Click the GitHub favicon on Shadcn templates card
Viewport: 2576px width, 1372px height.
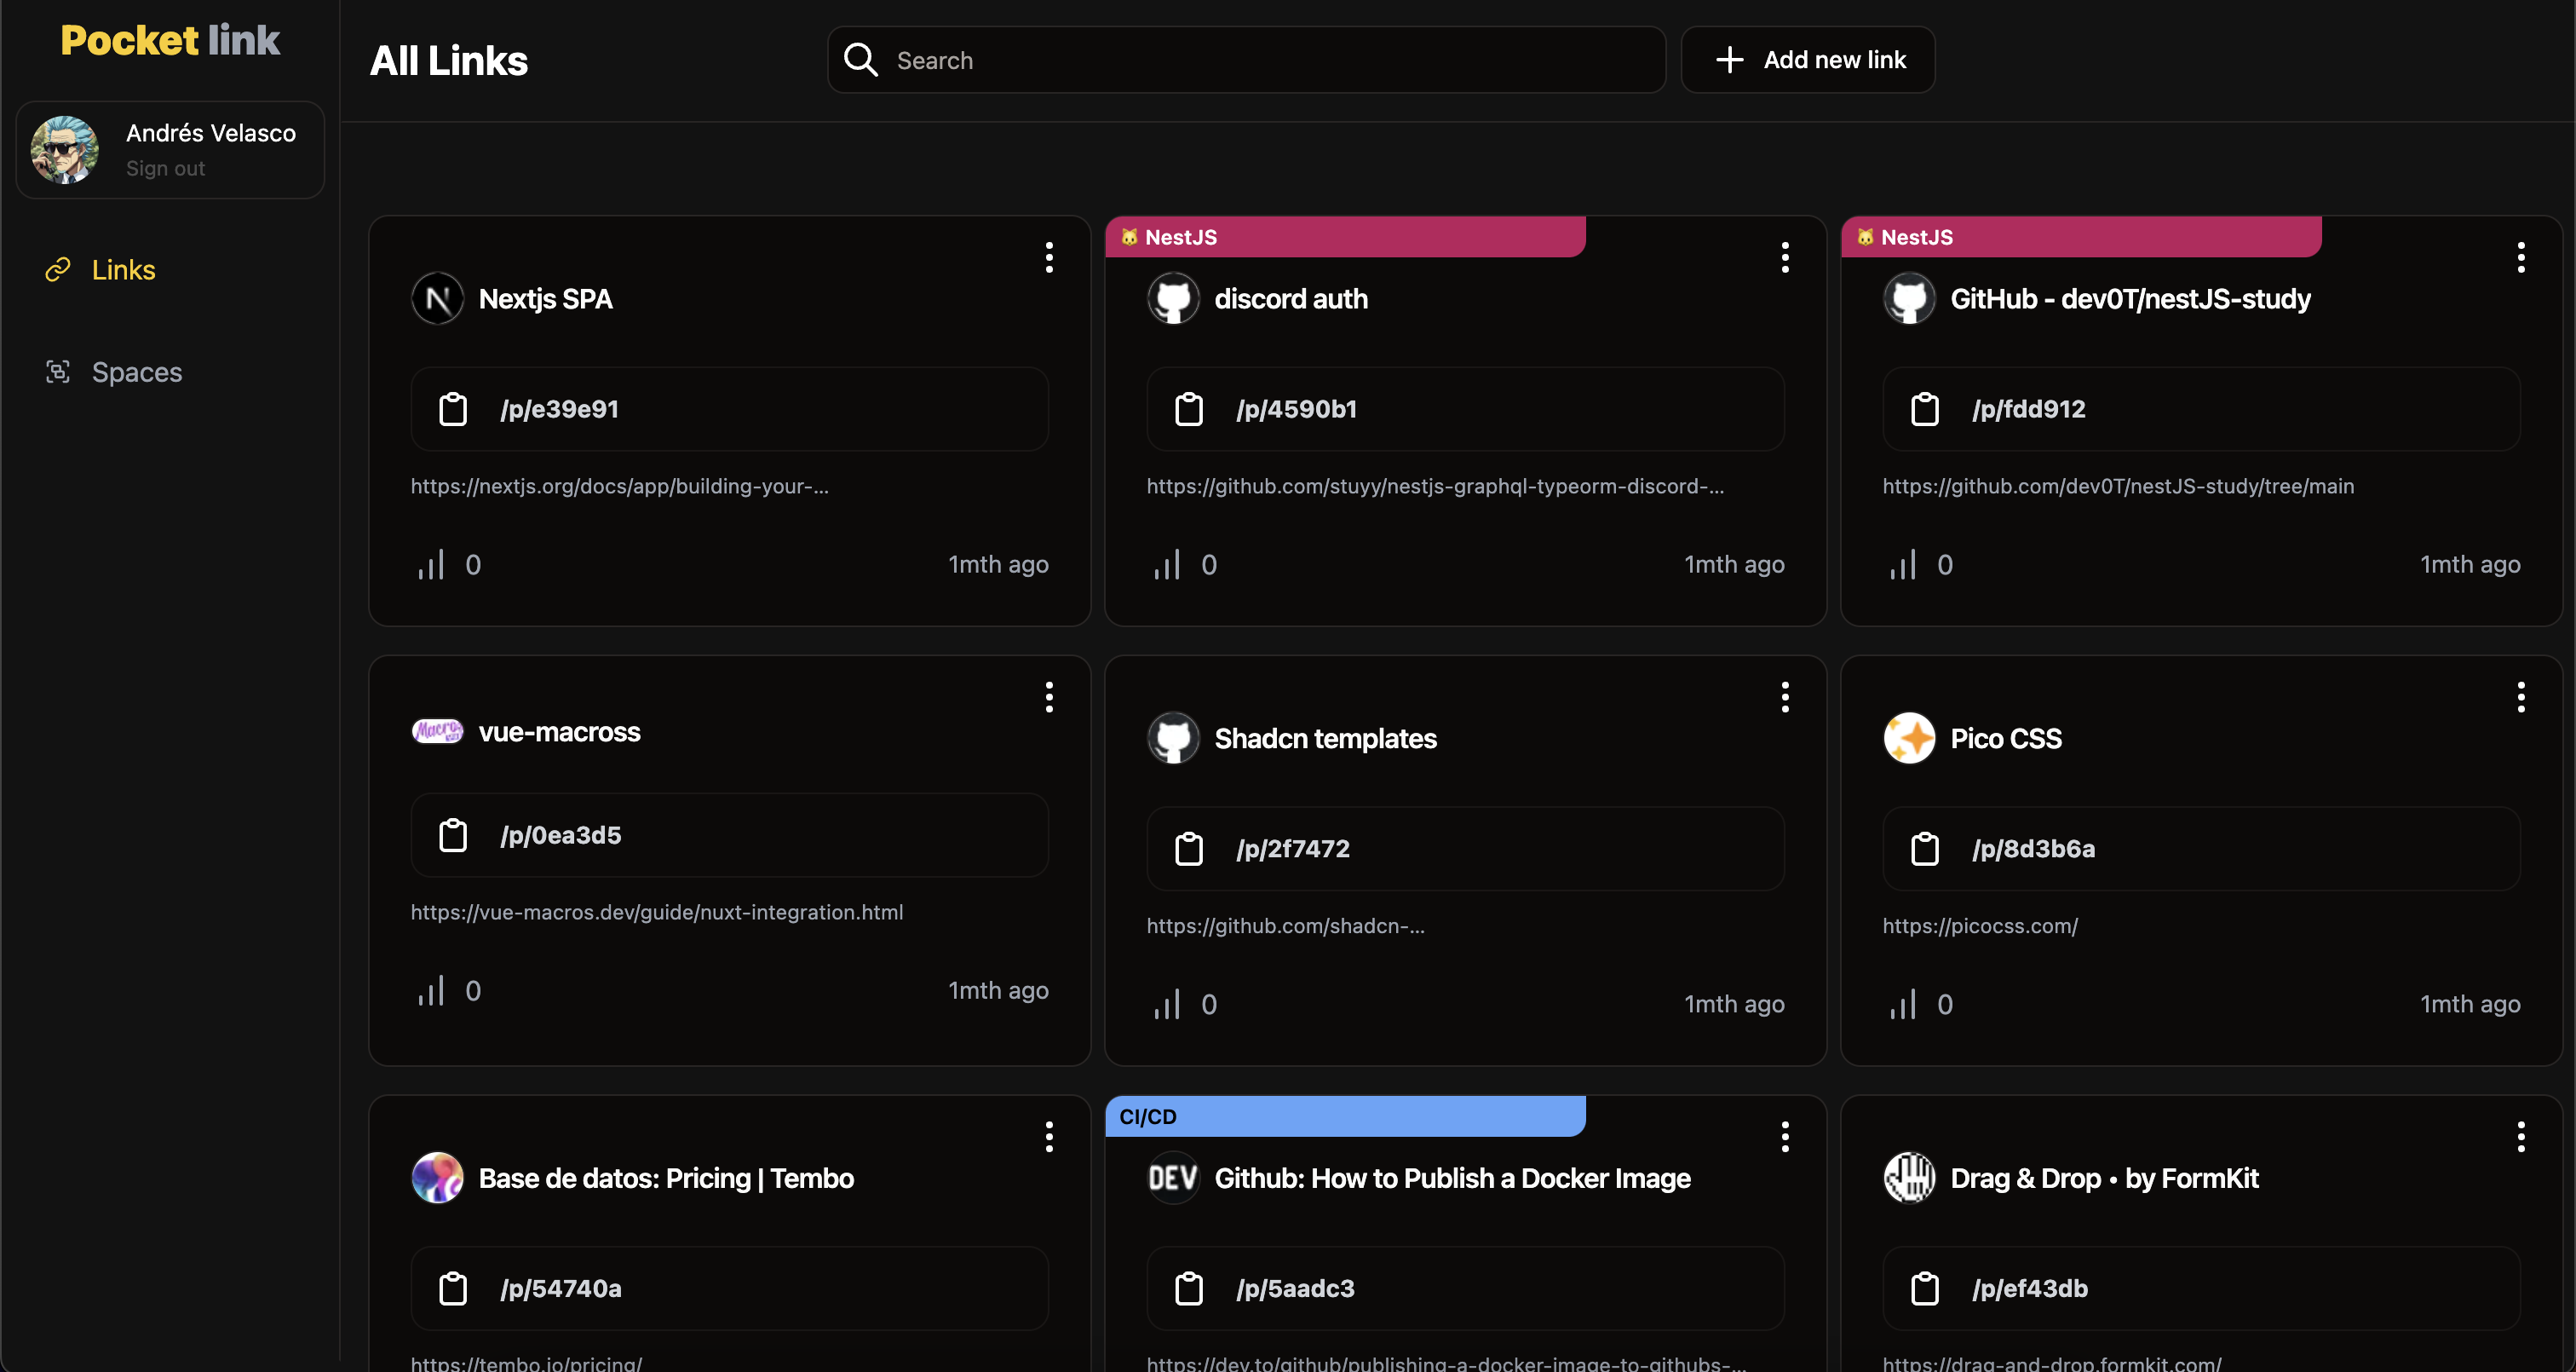1173,739
